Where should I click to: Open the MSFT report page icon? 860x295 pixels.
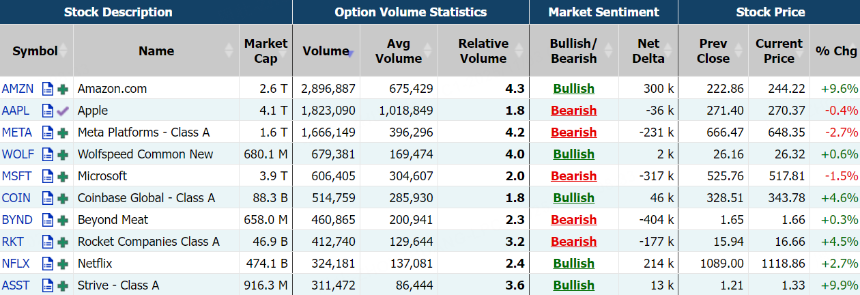point(47,176)
